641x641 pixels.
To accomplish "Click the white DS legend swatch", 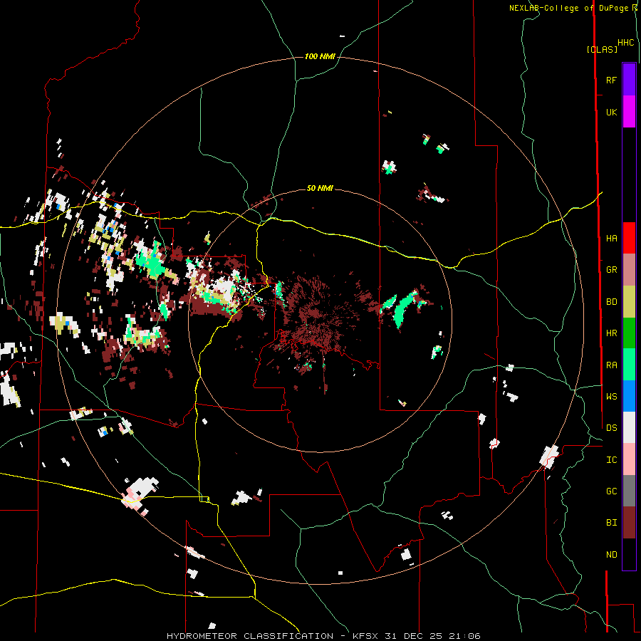I will (629, 427).
